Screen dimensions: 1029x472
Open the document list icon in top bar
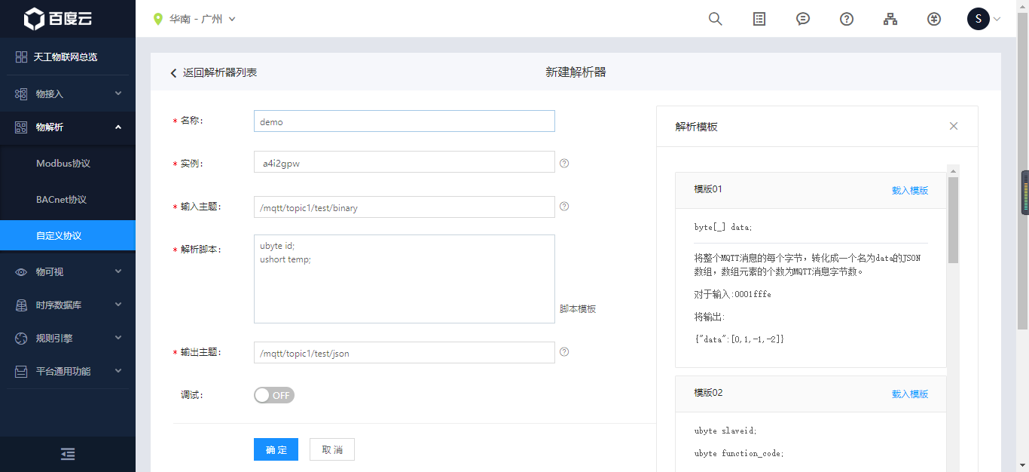[x=759, y=19]
